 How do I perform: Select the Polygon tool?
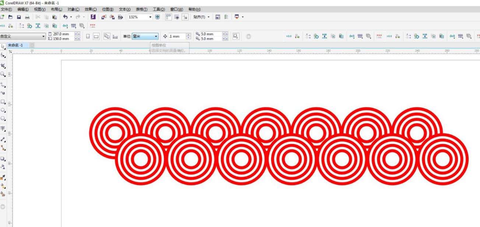[3, 119]
